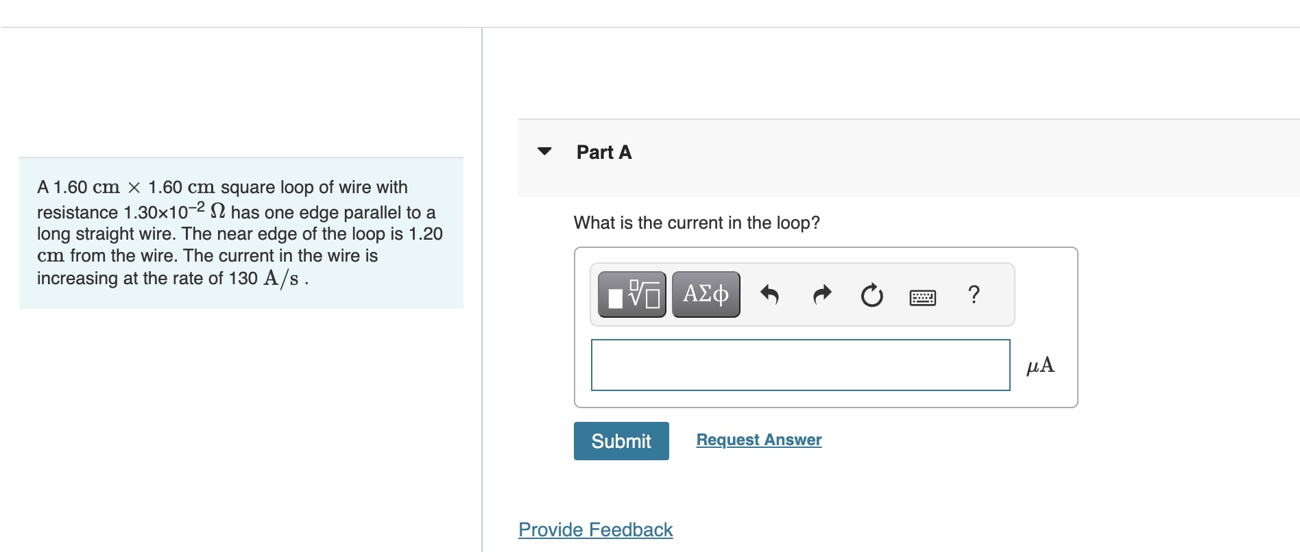Viewport: 1300px width, 552px height.
Task: Click the Request Answer link
Action: (759, 440)
